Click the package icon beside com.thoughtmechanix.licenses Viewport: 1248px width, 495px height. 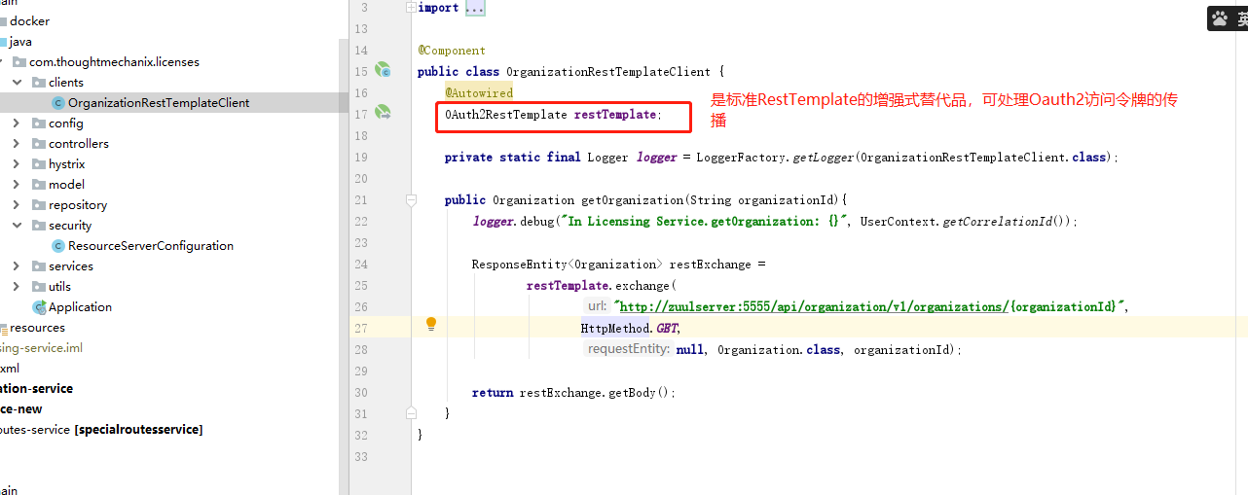[19, 62]
